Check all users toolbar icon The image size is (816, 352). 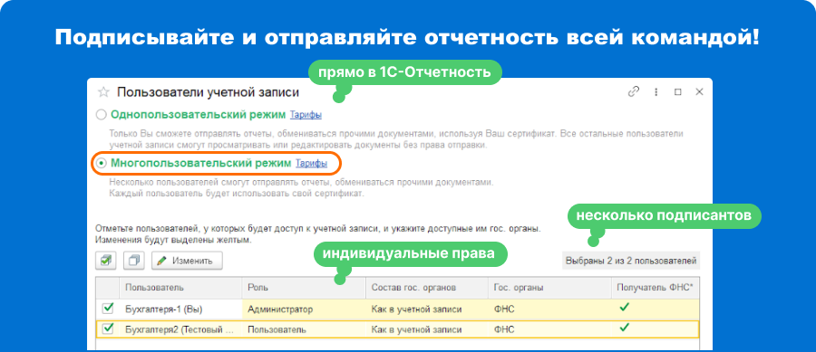[x=106, y=261]
